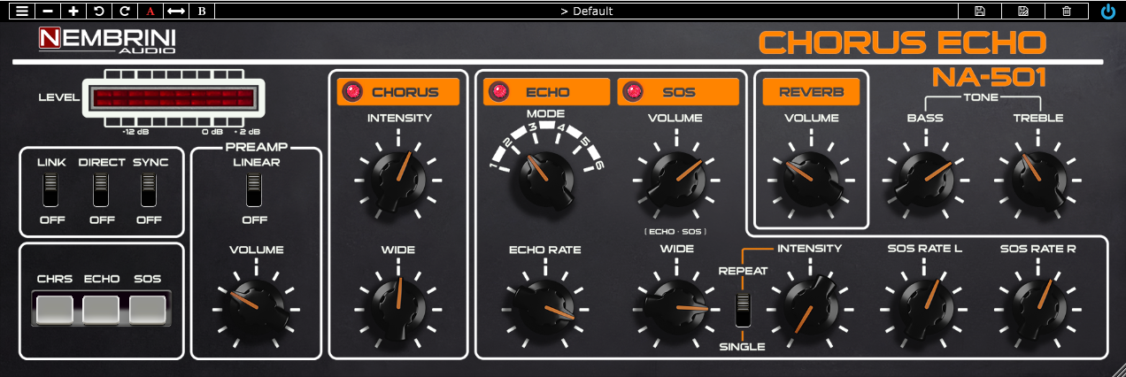Click the chorus WIDE knob
Image resolution: width=1126 pixels, height=377 pixels.
[x=397, y=309]
